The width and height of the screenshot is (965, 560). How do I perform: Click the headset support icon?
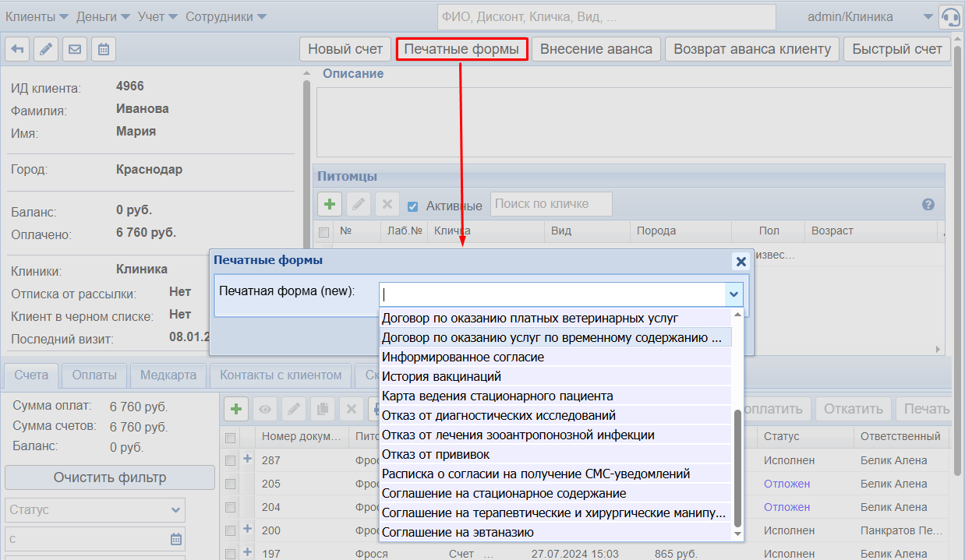coord(950,16)
